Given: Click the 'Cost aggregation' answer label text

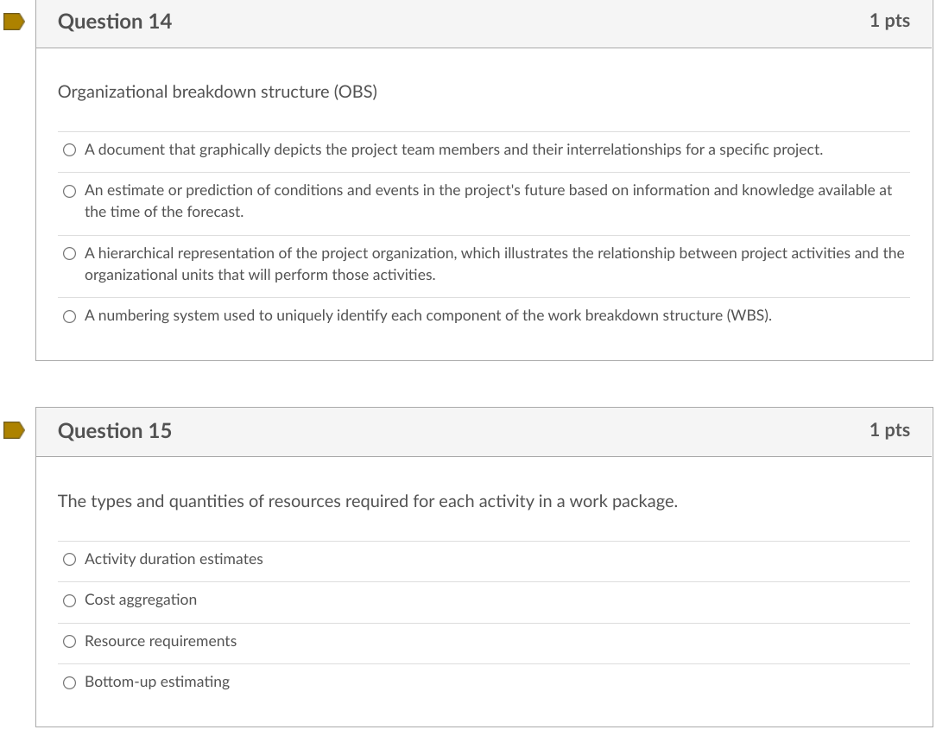Looking at the screenshot, I should tap(141, 600).
